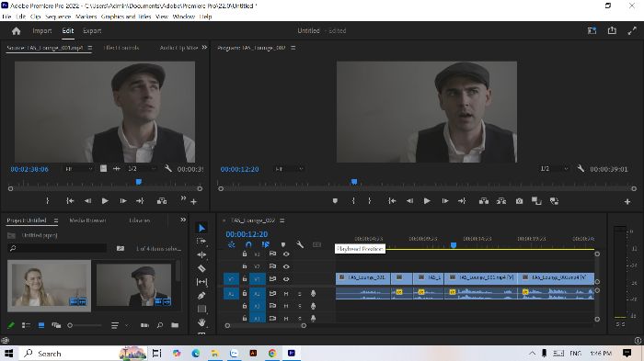Screen dimensions: 644x361
Task: Open Graphics and Titles menu
Action: tap(126, 17)
